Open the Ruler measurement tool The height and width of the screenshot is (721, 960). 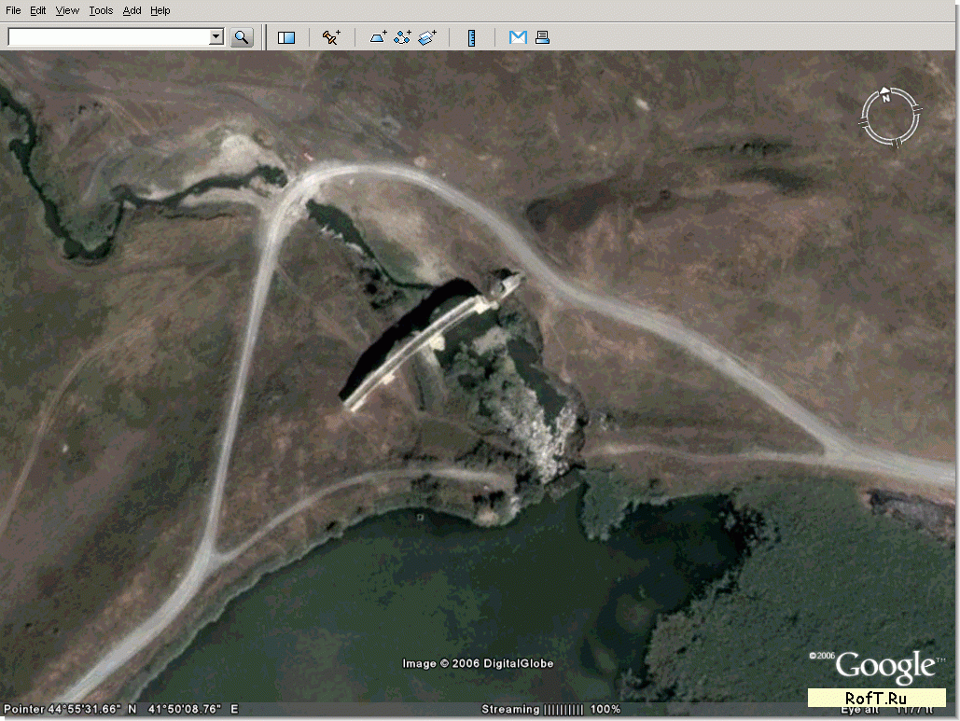(x=472, y=37)
